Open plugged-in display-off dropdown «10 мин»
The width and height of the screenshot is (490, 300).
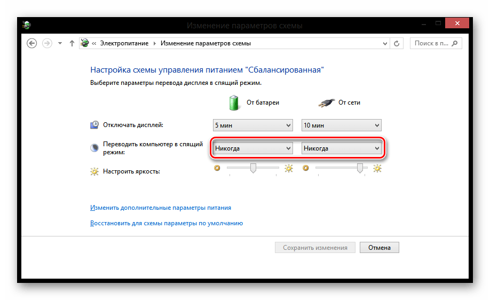pos(341,125)
